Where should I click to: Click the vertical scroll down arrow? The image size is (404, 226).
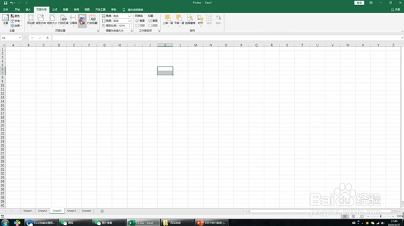point(402,207)
